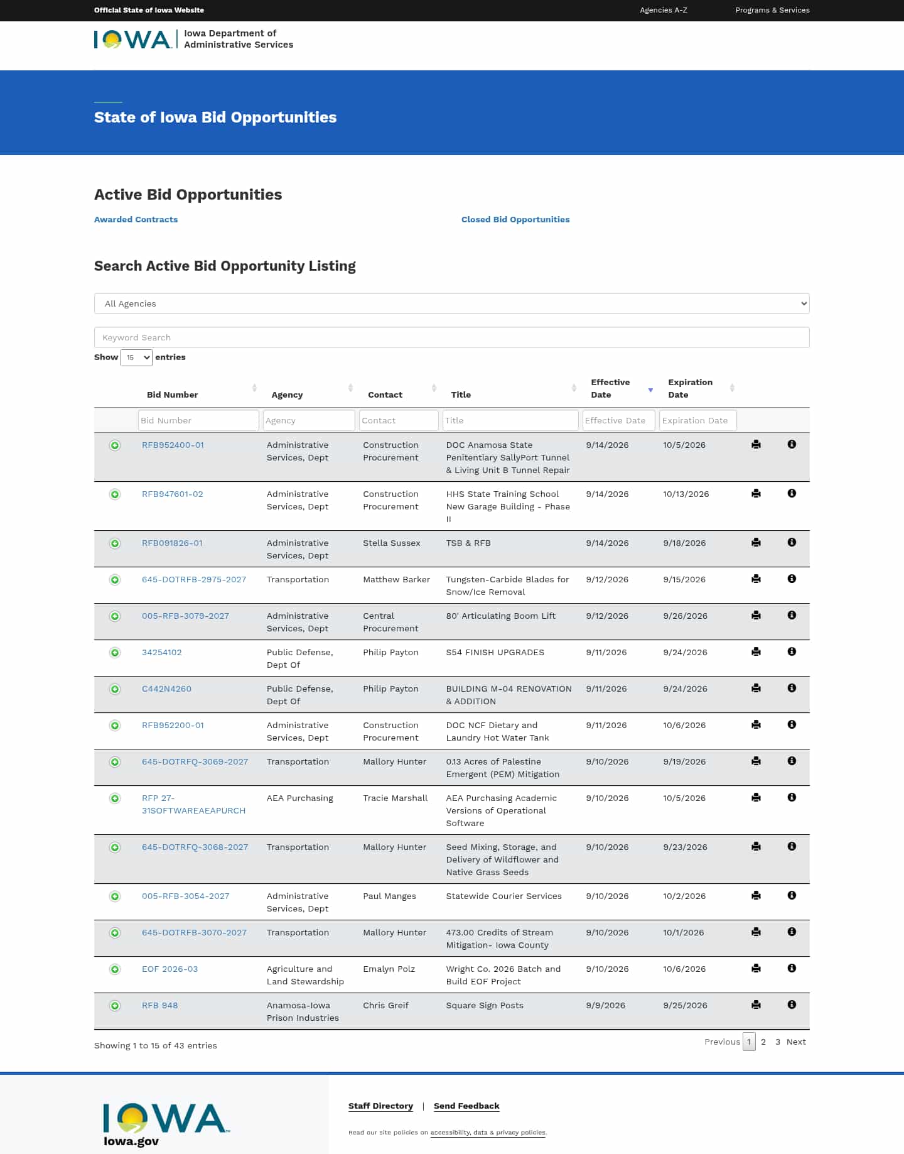Screen dimensions: 904x1154
Task: Go to page 2 of results
Action: click(x=763, y=1042)
